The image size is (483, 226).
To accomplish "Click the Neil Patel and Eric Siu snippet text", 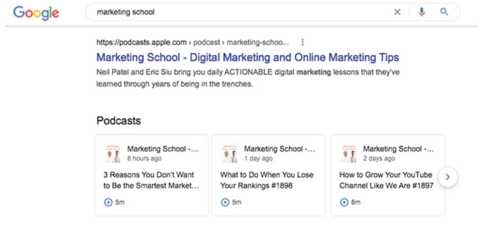I will [x=248, y=78].
